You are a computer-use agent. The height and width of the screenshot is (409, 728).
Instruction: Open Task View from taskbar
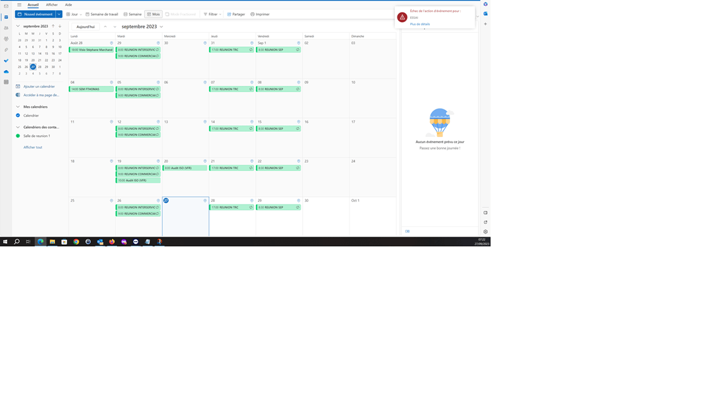[28, 242]
